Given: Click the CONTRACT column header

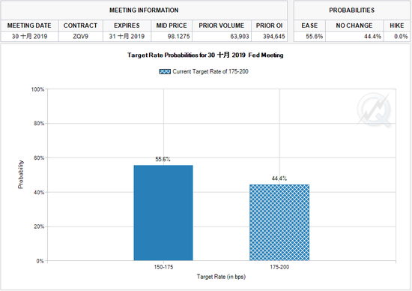Looking at the screenshot, I should [x=80, y=25].
